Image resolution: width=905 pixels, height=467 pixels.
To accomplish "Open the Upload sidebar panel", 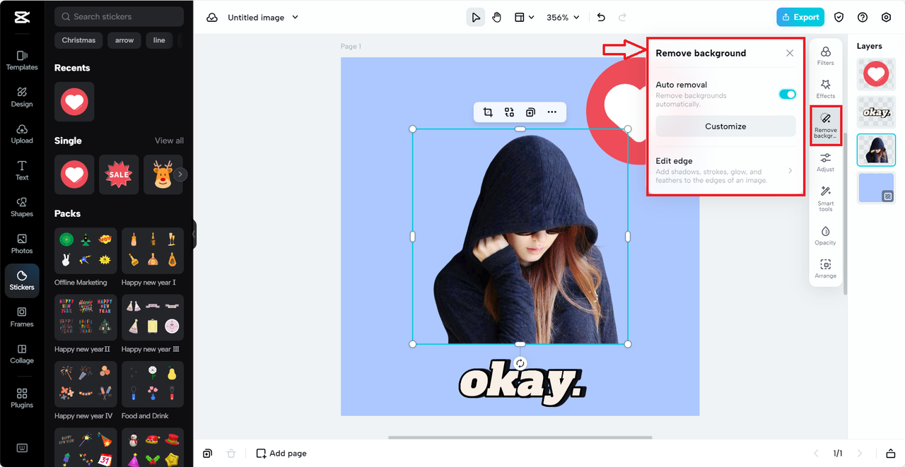I will click(22, 134).
